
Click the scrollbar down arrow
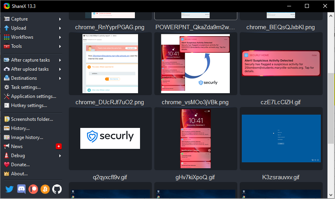click(331, 195)
